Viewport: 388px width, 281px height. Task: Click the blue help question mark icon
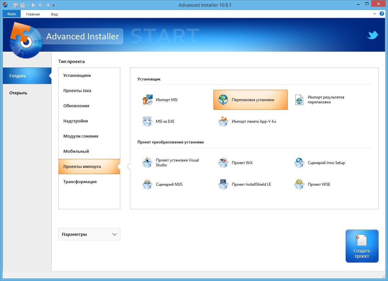(x=382, y=14)
